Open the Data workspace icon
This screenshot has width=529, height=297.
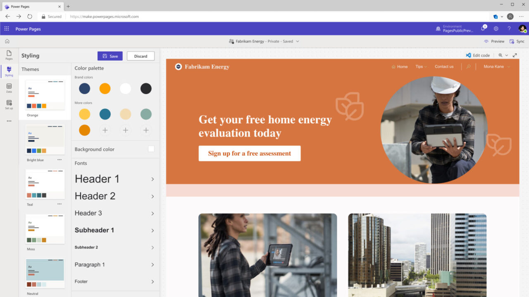[x=9, y=88]
